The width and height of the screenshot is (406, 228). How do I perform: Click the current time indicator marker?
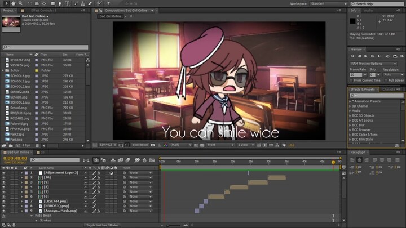(x=333, y=162)
